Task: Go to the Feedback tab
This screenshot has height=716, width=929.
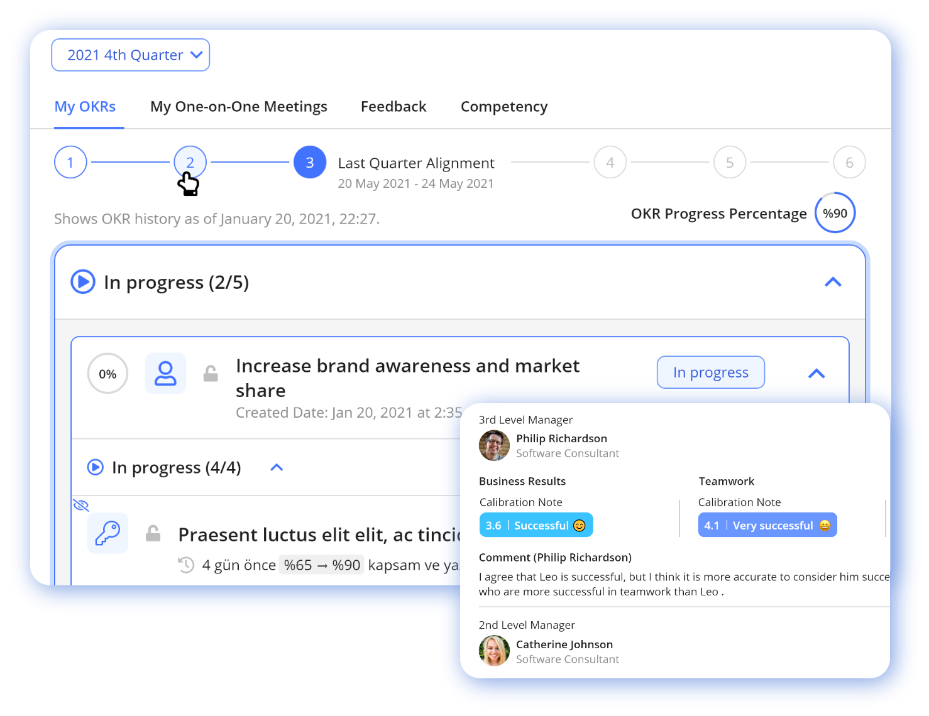Action: point(393,107)
